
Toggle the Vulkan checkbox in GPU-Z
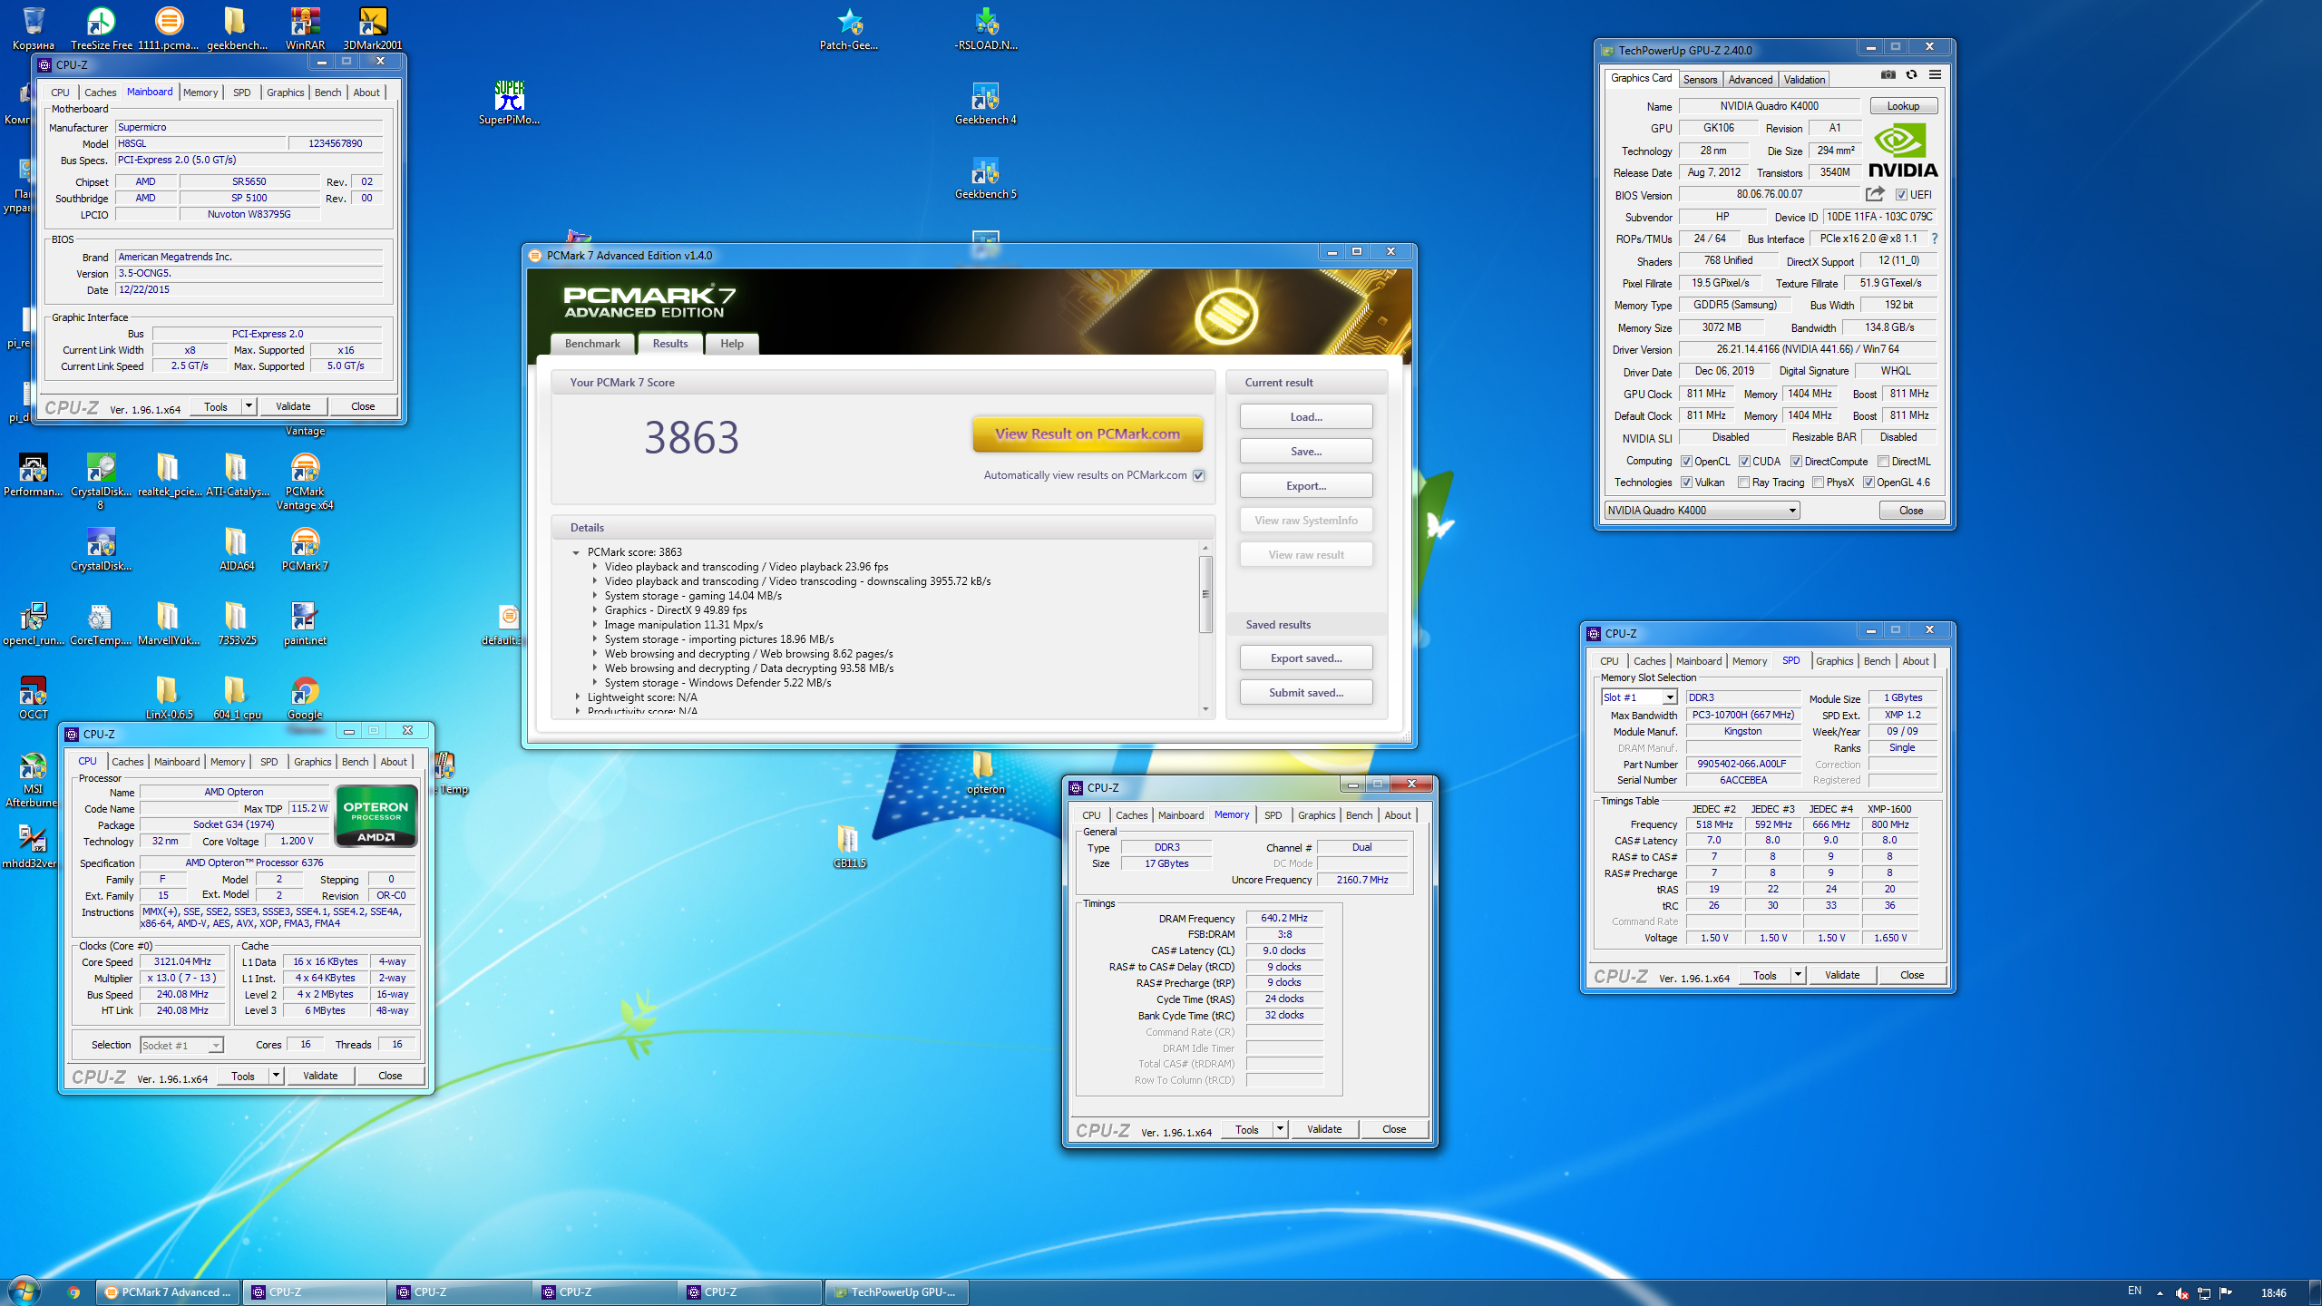1686,482
